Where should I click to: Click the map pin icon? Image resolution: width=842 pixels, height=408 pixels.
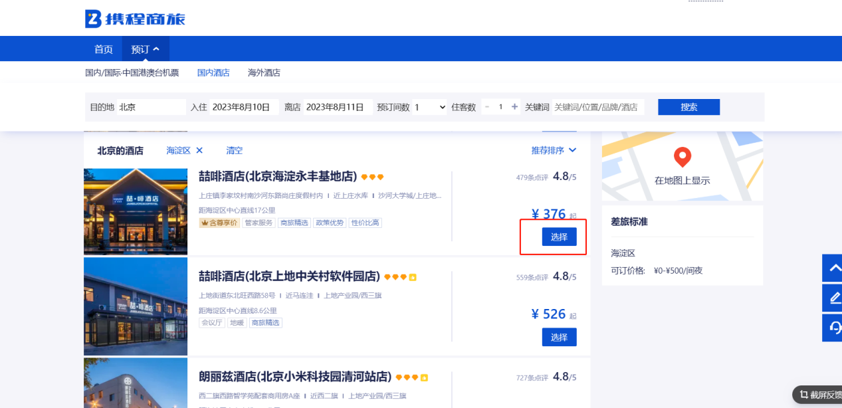(683, 157)
